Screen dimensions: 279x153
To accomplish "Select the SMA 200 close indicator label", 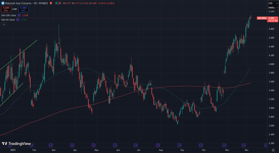I will pyautogui.click(x=9, y=15).
